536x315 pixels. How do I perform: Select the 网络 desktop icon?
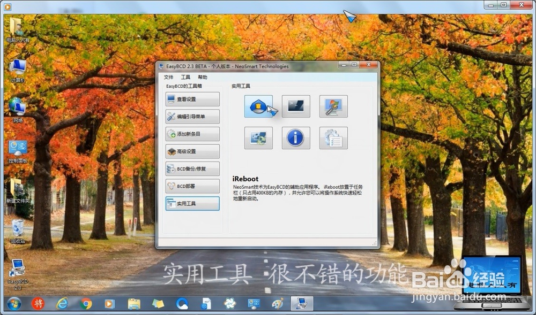tap(18, 111)
